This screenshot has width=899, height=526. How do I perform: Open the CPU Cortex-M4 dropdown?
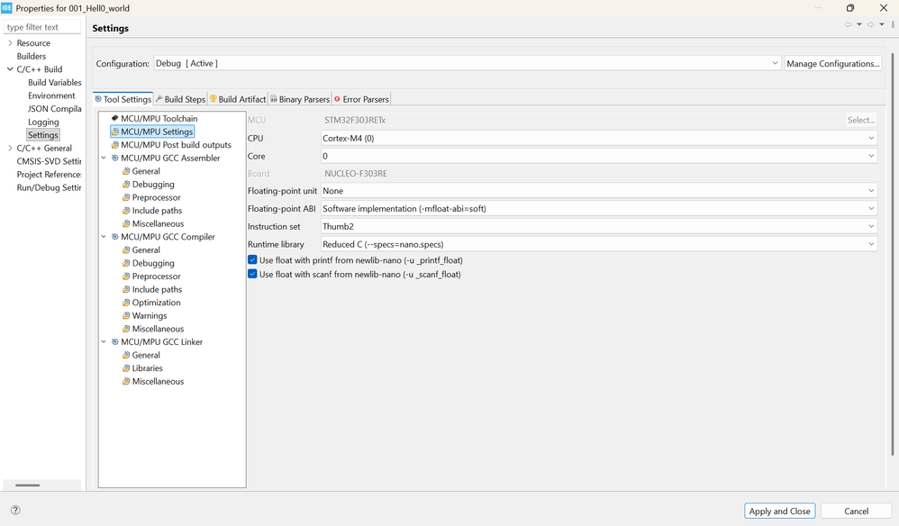598,138
